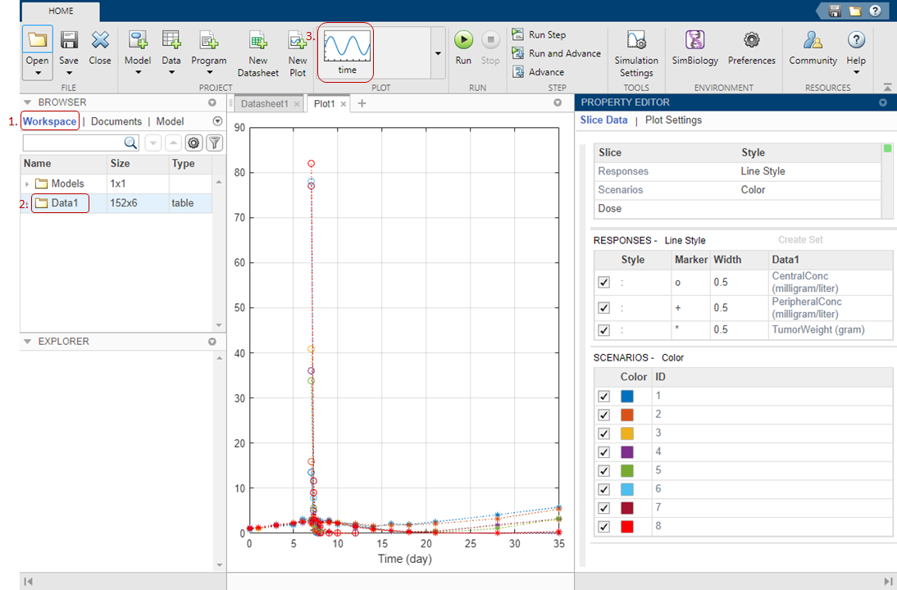Open a file with the Open icon
This screenshot has height=590, width=897.
click(x=37, y=40)
